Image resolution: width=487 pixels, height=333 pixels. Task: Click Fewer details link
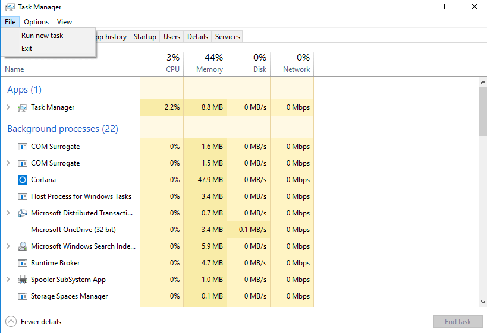[x=41, y=322]
